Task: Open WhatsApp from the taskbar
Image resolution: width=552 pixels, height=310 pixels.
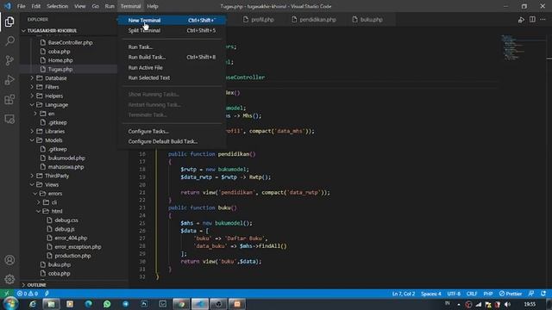Action: [107, 304]
